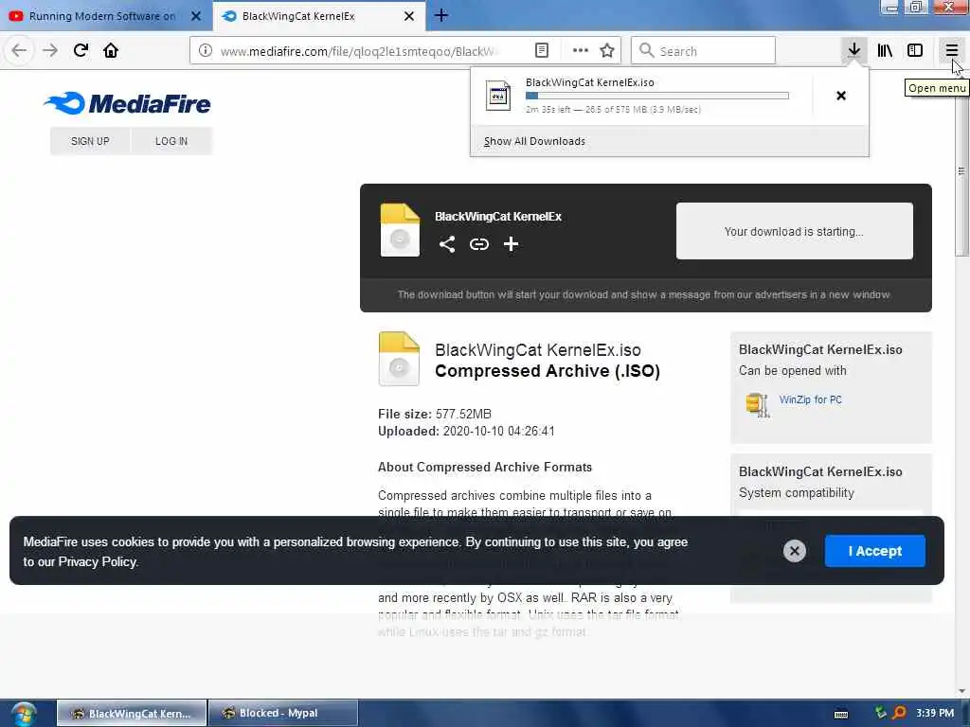Dismiss the cookie notice with X
The height and width of the screenshot is (727, 970).
click(x=795, y=551)
